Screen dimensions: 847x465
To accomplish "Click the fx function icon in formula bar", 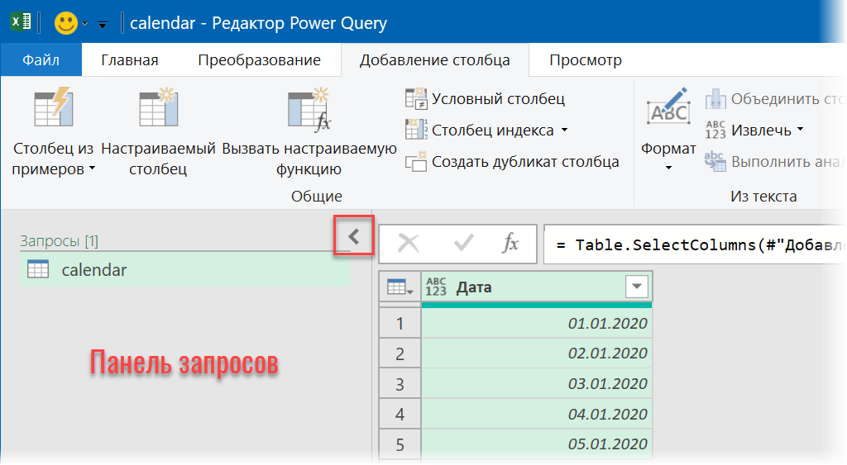I will click(510, 244).
